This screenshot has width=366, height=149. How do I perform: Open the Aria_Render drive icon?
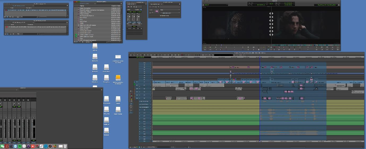pyautogui.click(x=106, y=99)
